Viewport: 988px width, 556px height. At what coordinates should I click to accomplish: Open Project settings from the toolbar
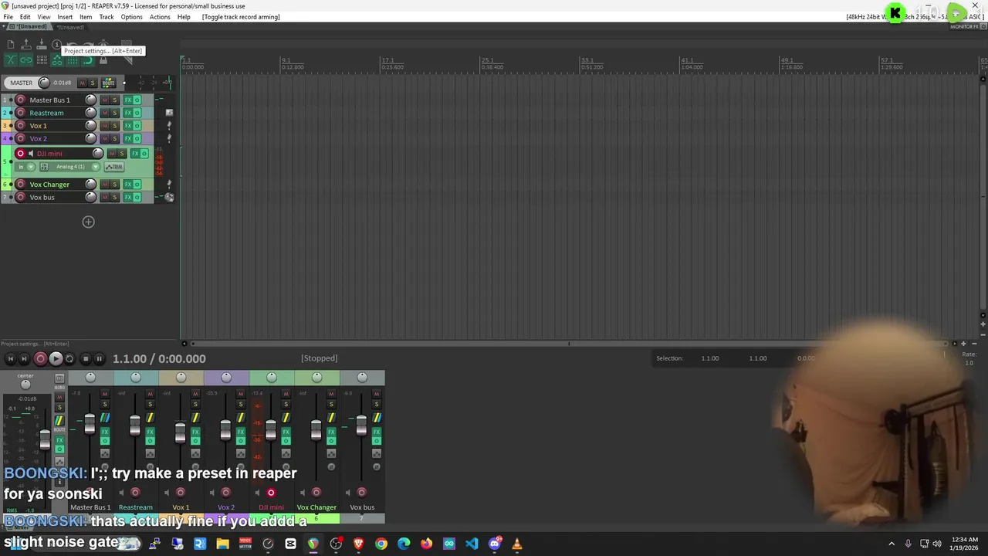(56, 45)
